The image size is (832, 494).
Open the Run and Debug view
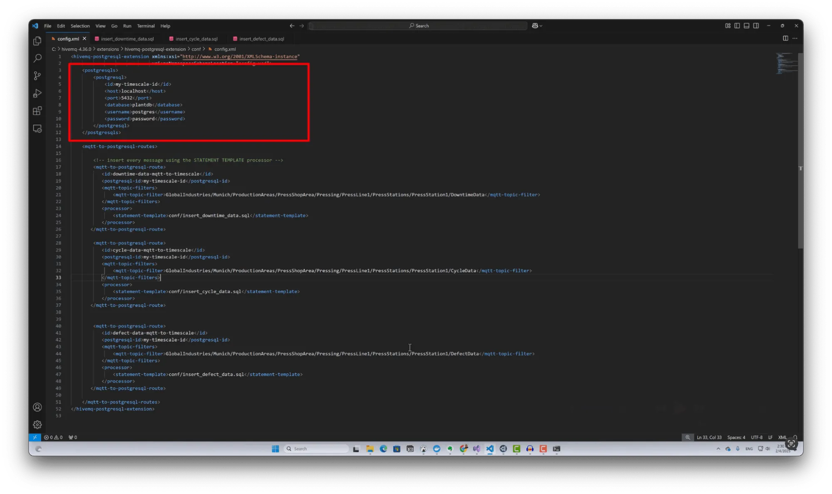click(x=37, y=93)
